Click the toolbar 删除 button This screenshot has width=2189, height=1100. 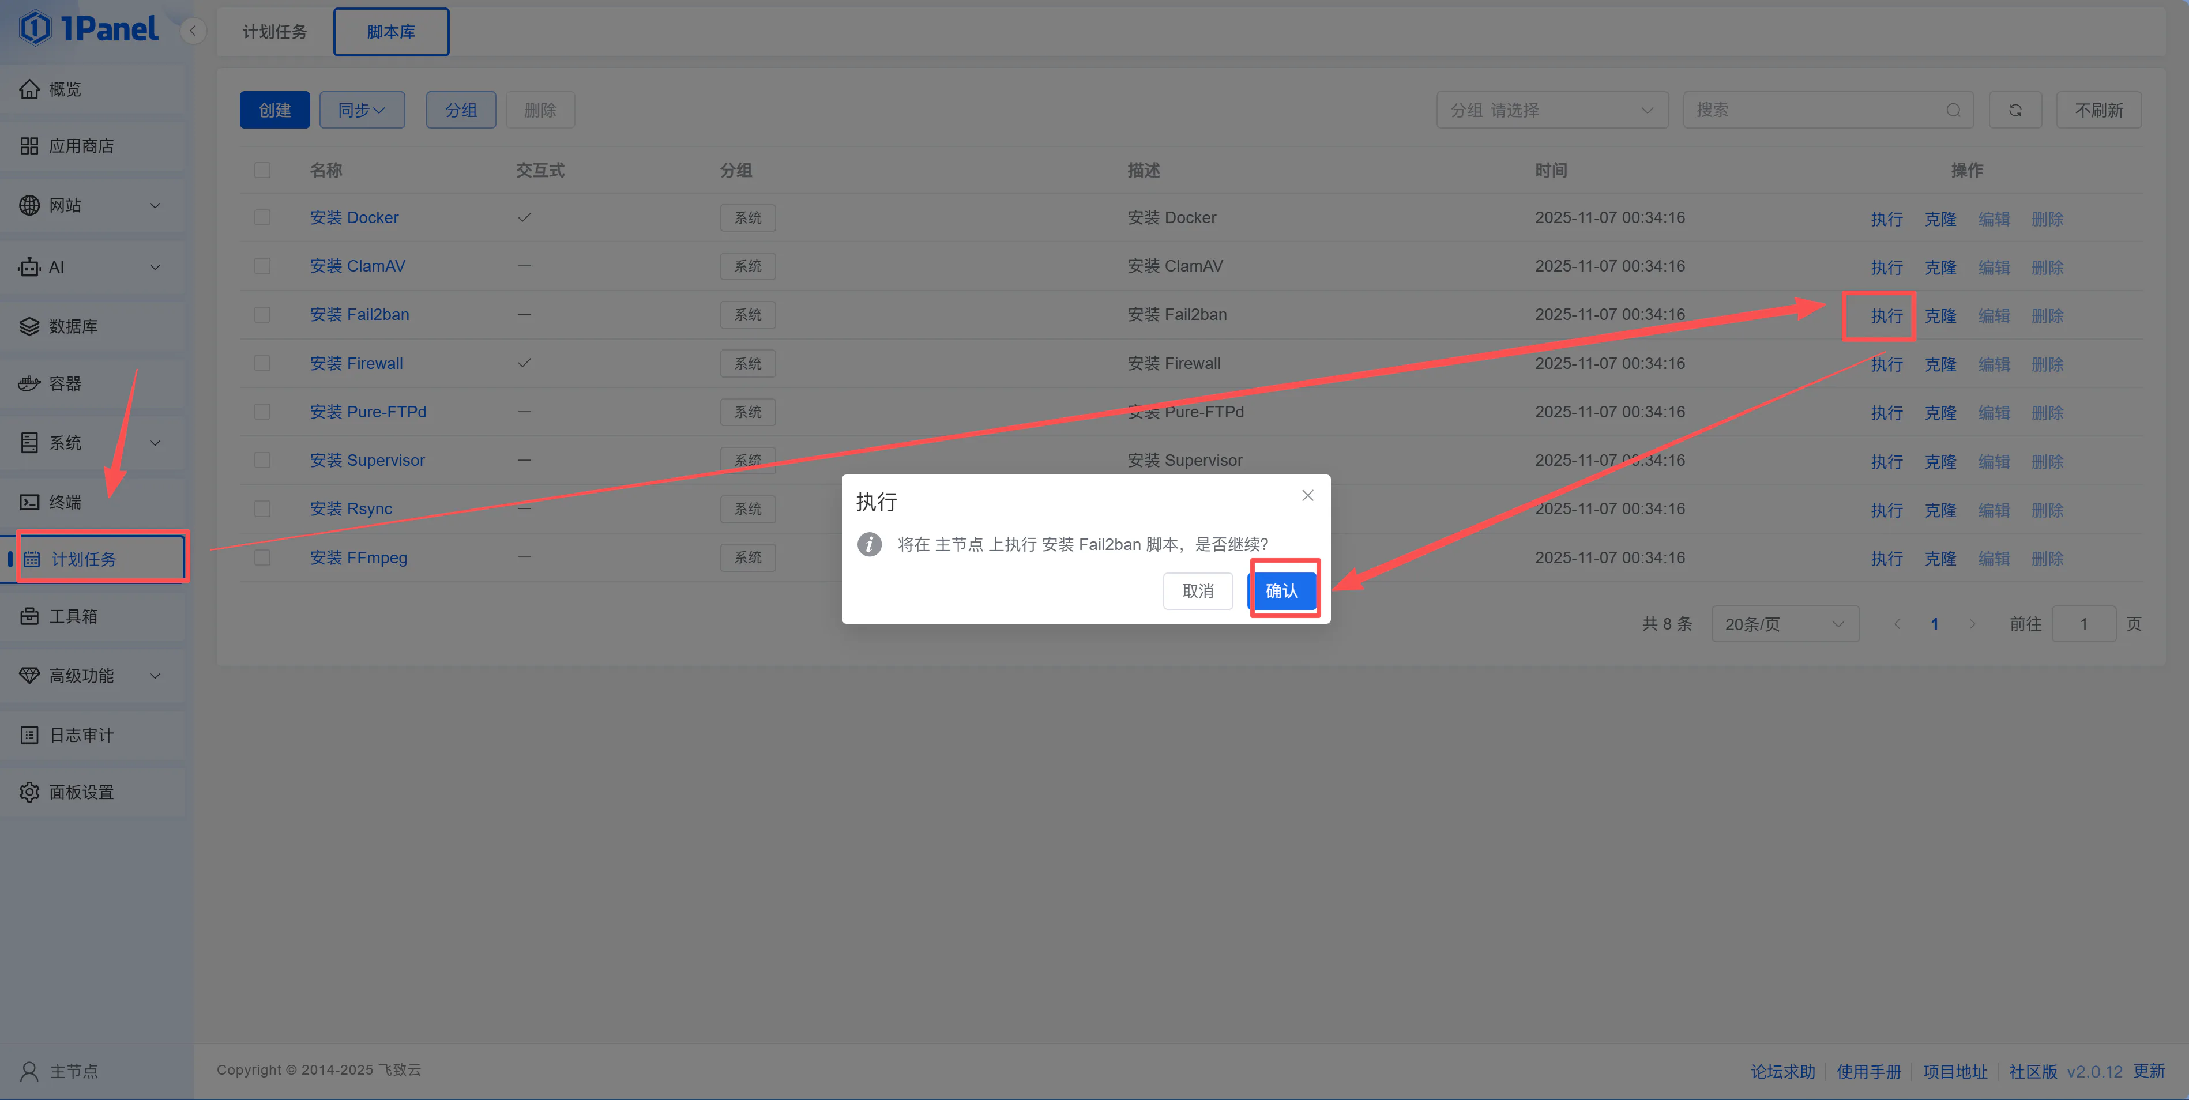point(540,111)
